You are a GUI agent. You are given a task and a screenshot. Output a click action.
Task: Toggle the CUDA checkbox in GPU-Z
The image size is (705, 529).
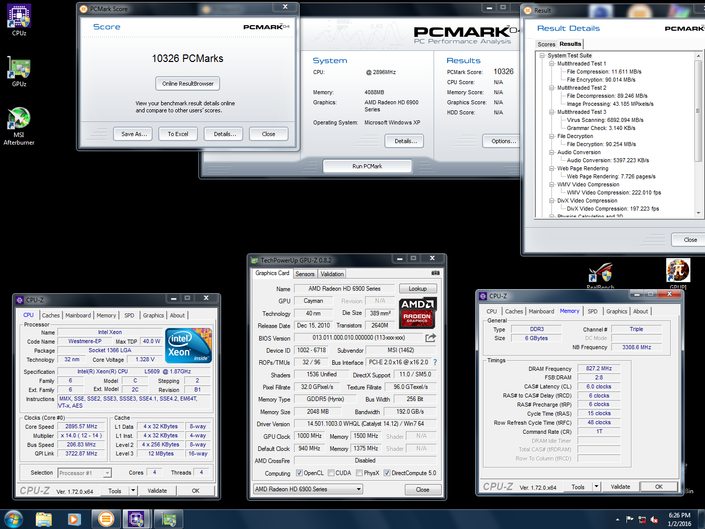click(331, 473)
